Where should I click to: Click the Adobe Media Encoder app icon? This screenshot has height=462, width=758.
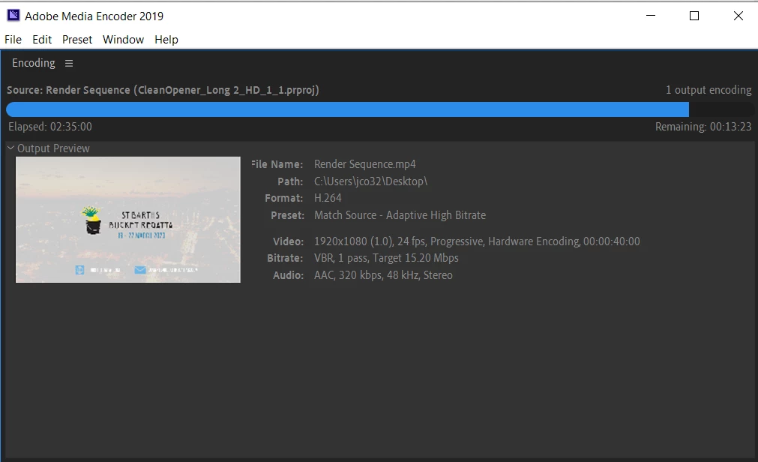pyautogui.click(x=13, y=16)
